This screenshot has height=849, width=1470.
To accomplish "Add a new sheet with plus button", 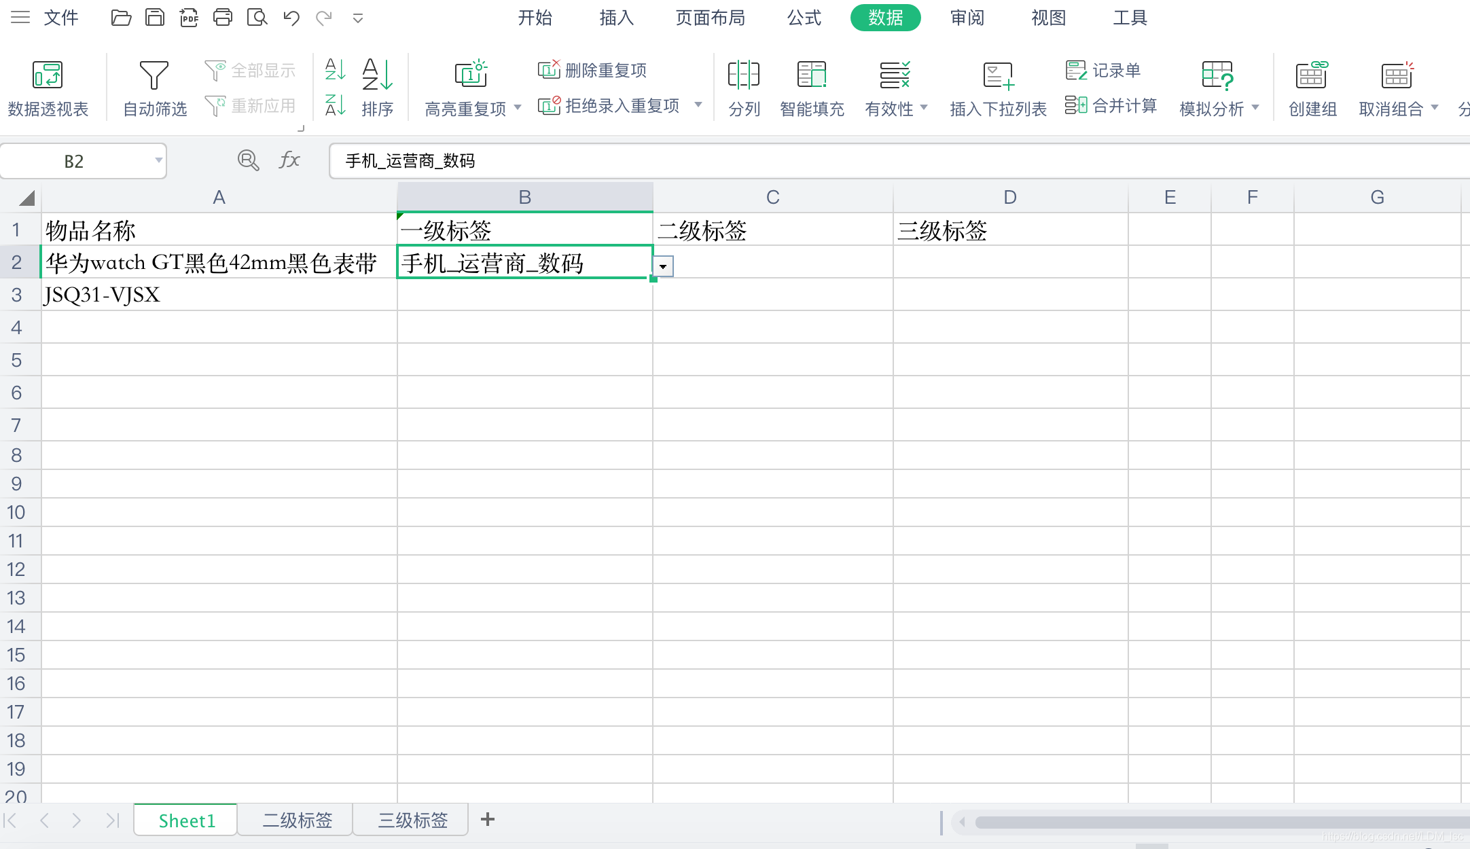I will click(488, 820).
